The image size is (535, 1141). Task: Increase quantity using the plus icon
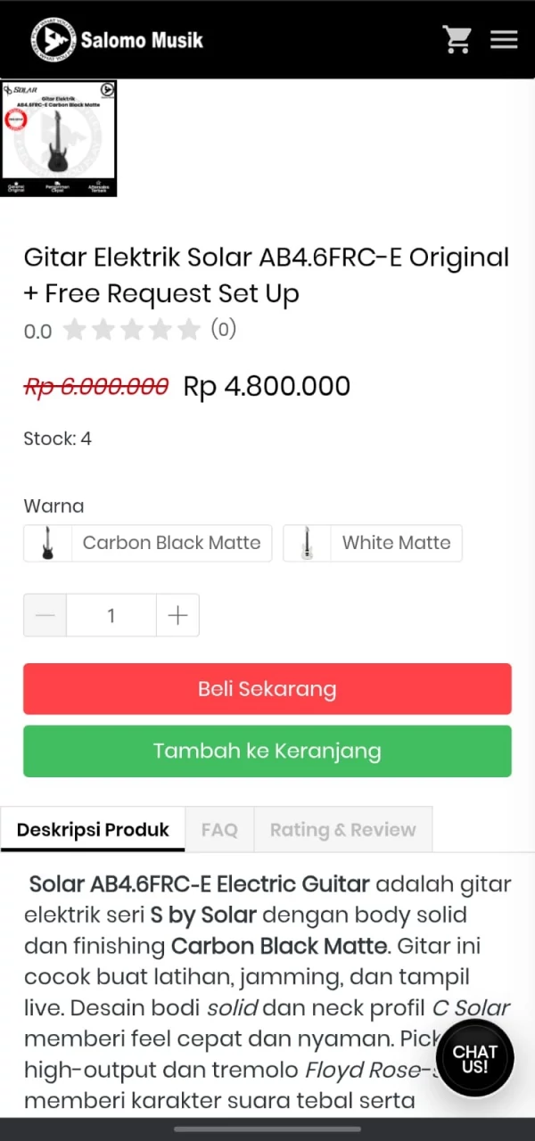pos(177,615)
